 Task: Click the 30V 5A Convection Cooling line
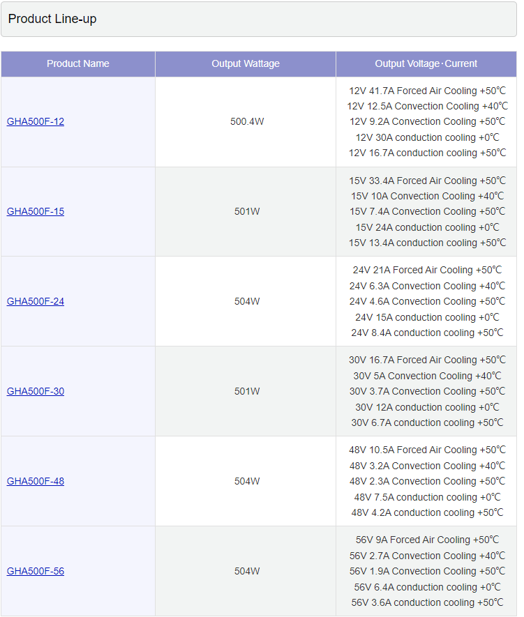coord(427,376)
